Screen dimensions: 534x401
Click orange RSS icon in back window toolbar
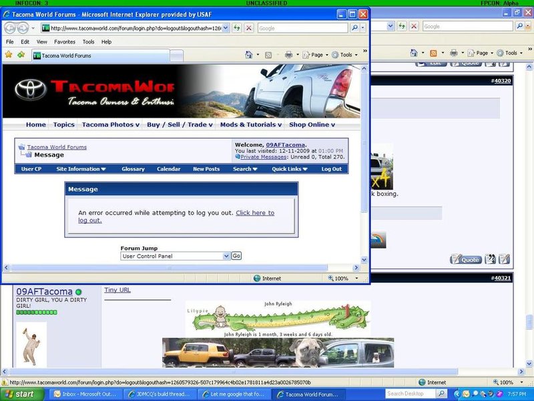[x=433, y=53]
